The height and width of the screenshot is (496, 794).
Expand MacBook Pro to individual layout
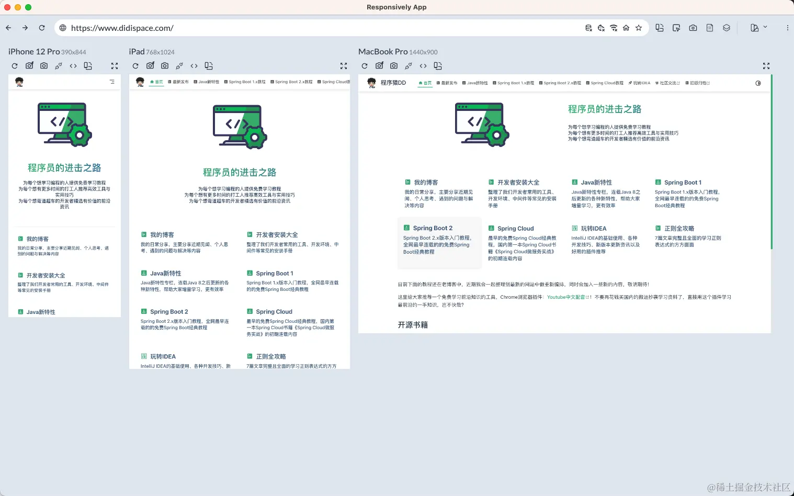point(766,66)
